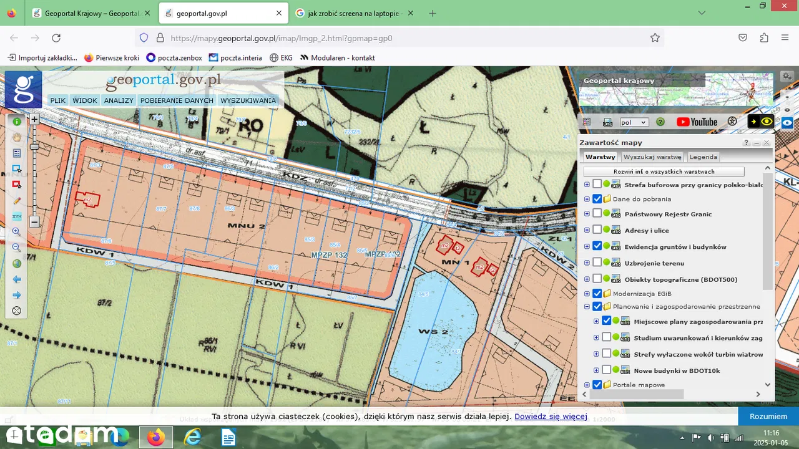This screenshot has width=799, height=449.
Task: Open the Dowiedz się więcej link
Action: pyautogui.click(x=551, y=417)
